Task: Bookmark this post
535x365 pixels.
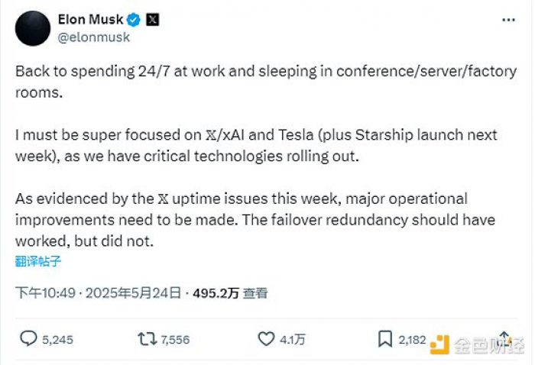Action: click(386, 339)
